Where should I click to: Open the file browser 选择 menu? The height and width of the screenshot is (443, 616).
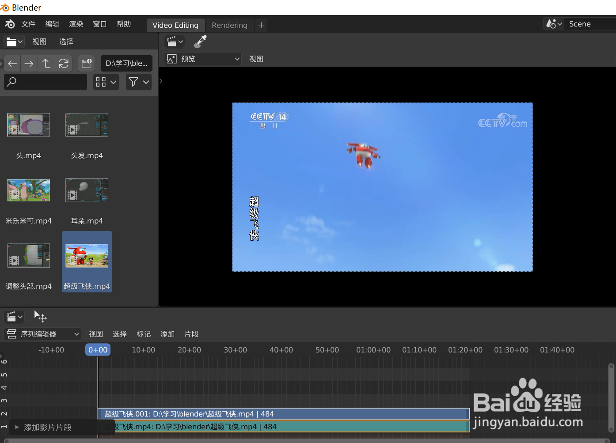(66, 42)
